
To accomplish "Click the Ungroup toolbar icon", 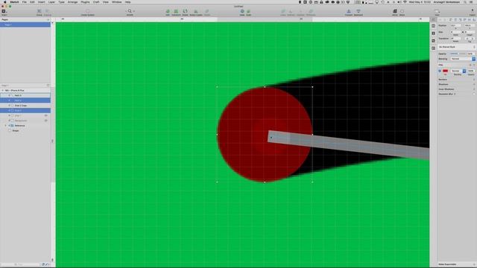I will [48, 12].
